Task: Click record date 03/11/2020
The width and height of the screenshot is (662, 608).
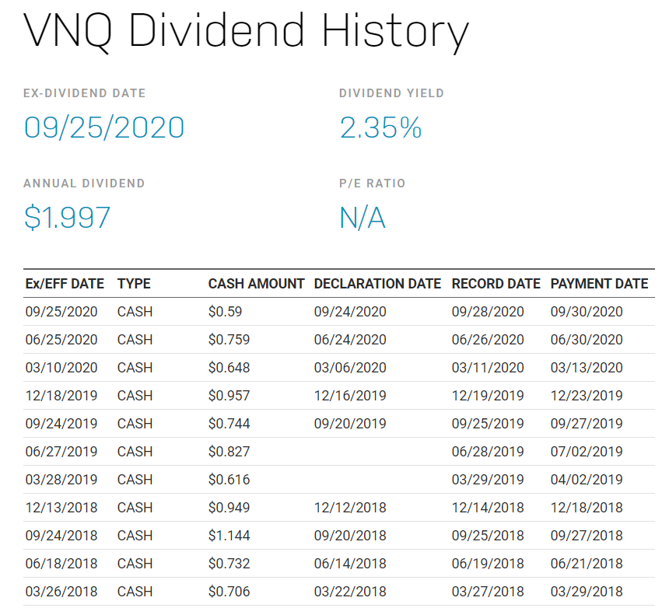Action: [488, 368]
